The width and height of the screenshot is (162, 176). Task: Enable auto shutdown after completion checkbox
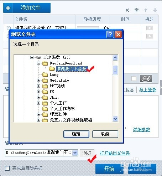coord(7,168)
